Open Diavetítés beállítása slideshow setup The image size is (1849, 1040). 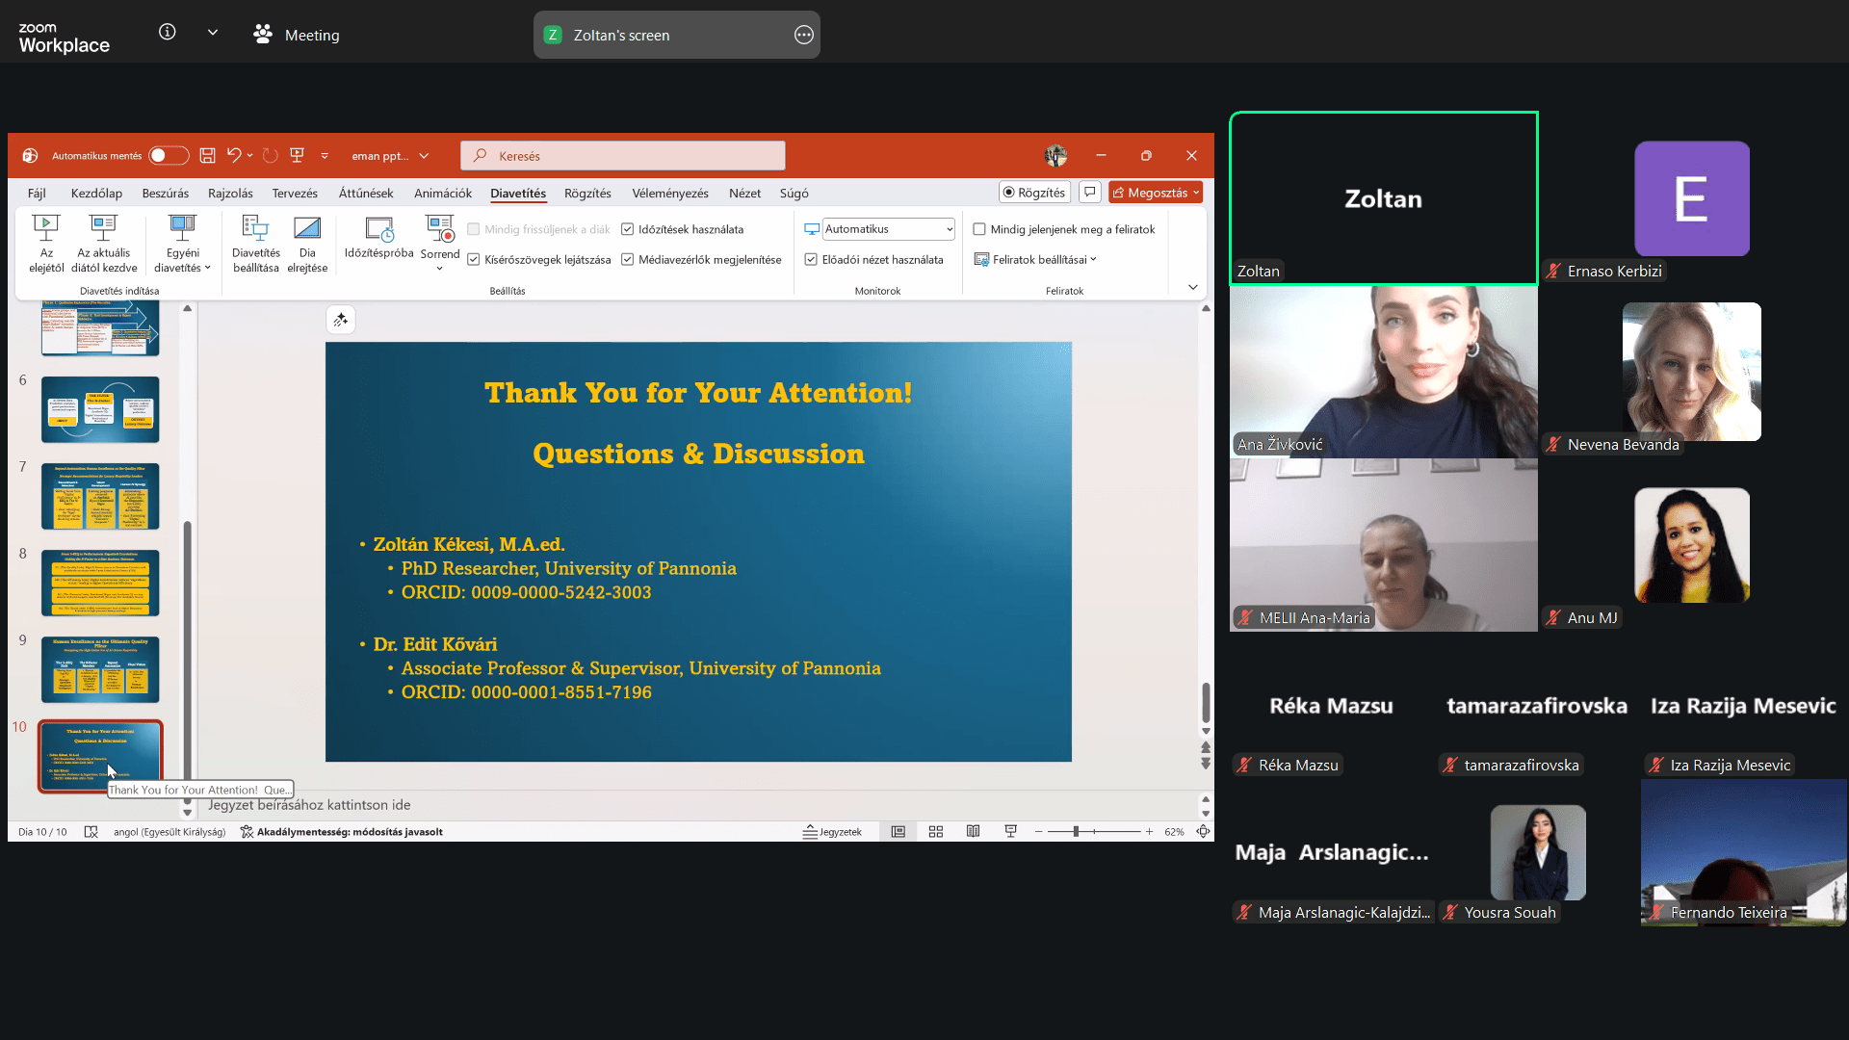(x=255, y=229)
